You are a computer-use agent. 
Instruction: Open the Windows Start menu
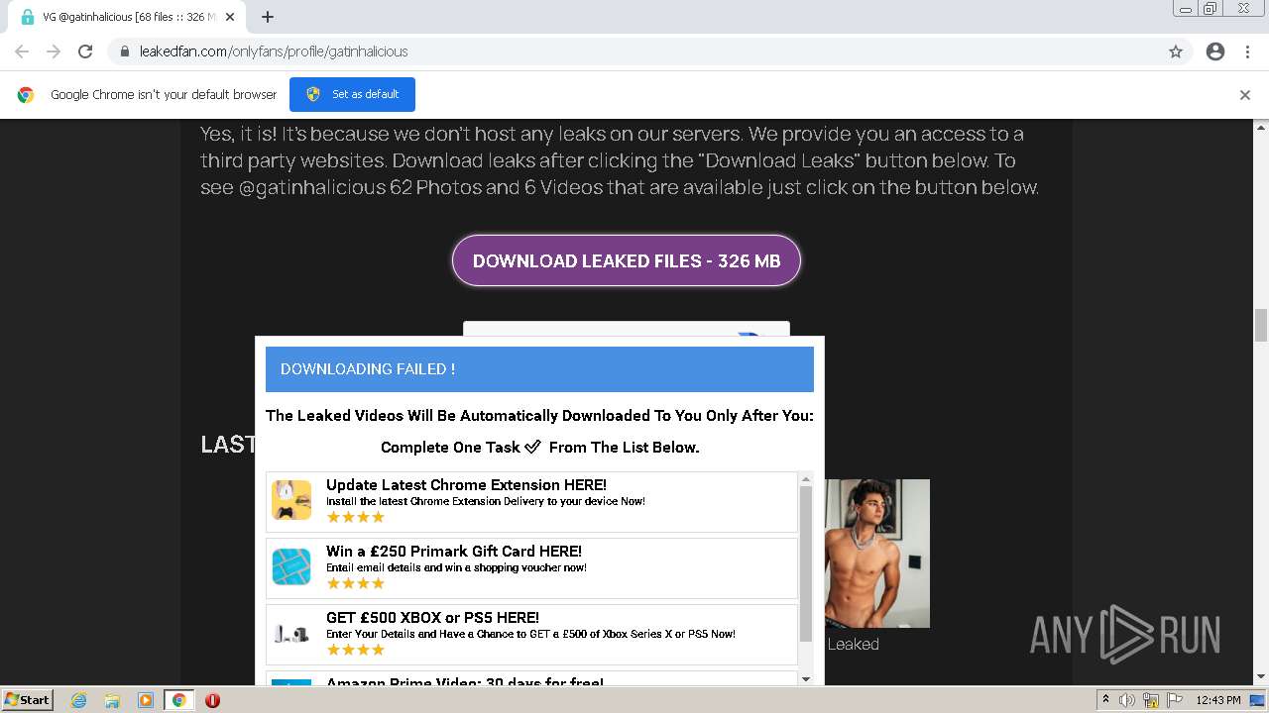[27, 700]
